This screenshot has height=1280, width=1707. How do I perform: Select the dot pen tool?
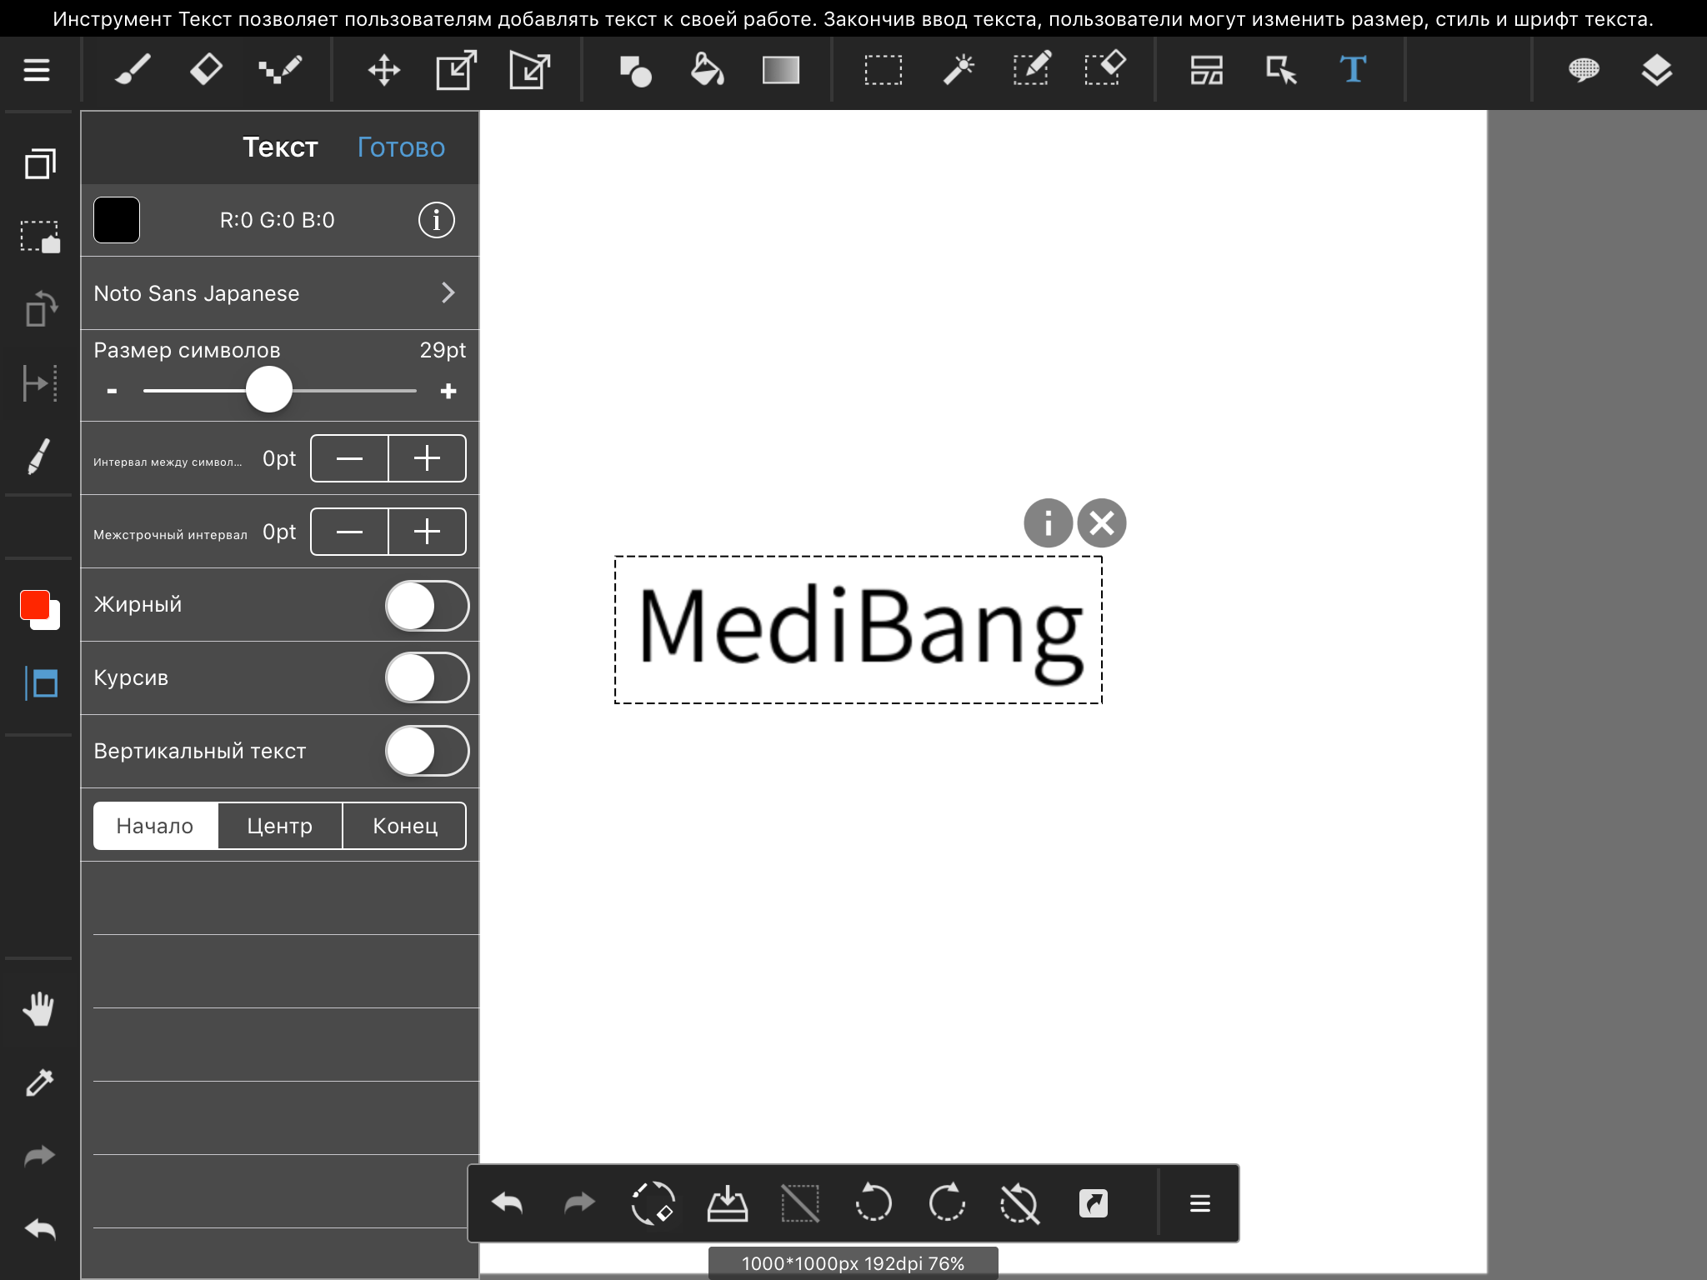coord(280,70)
